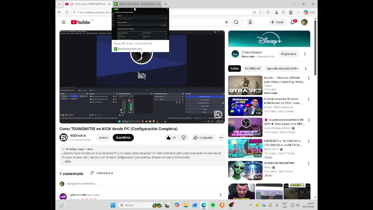Open the YouTube hamburger guide menu

point(64,22)
